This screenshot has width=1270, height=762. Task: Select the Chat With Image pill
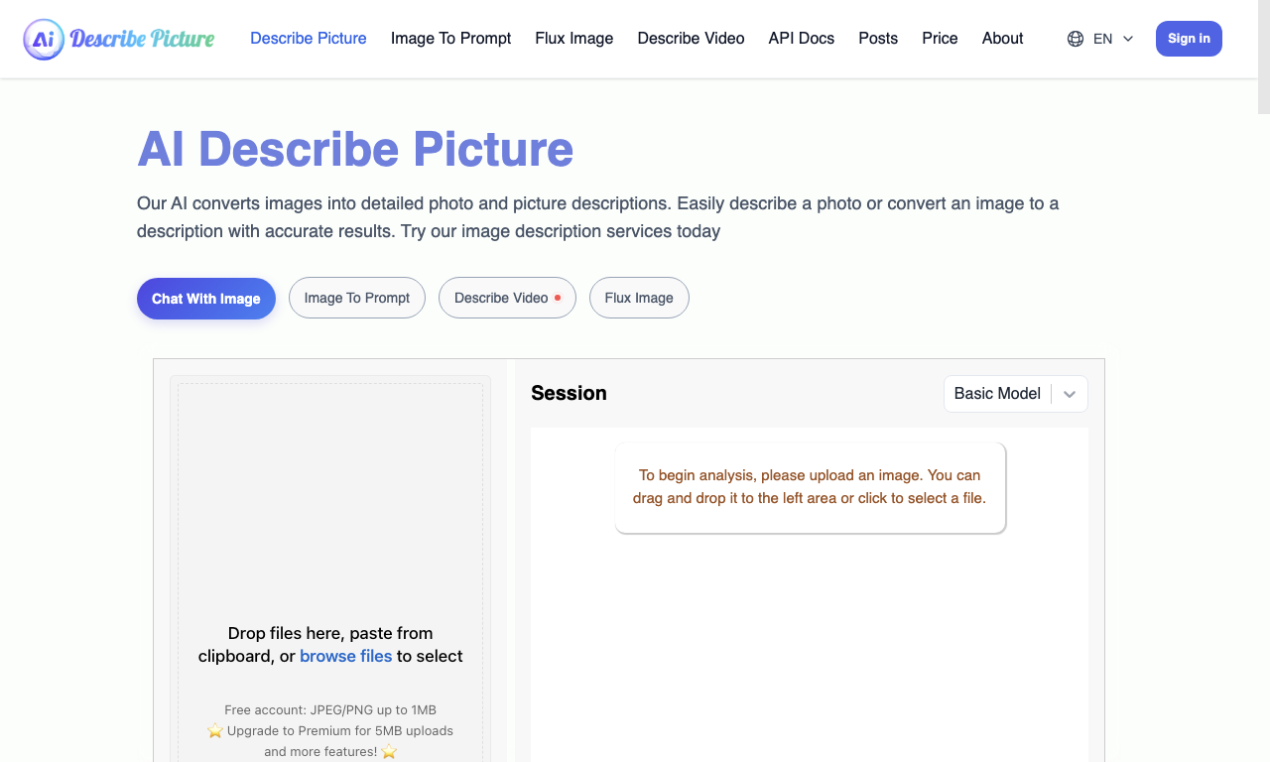pyautogui.click(x=206, y=299)
